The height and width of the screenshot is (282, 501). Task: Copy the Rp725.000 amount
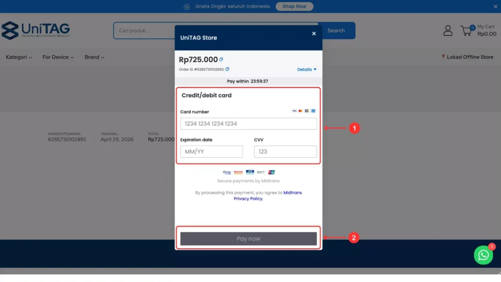221,60
